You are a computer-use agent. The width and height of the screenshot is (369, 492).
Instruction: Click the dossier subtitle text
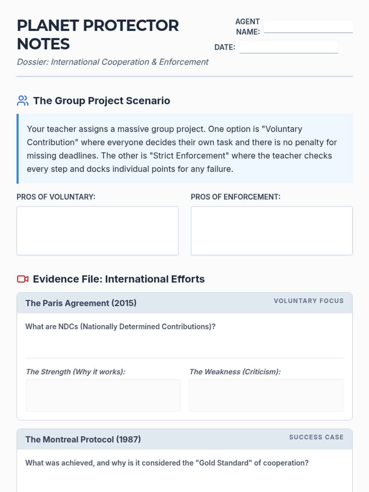coord(113,62)
